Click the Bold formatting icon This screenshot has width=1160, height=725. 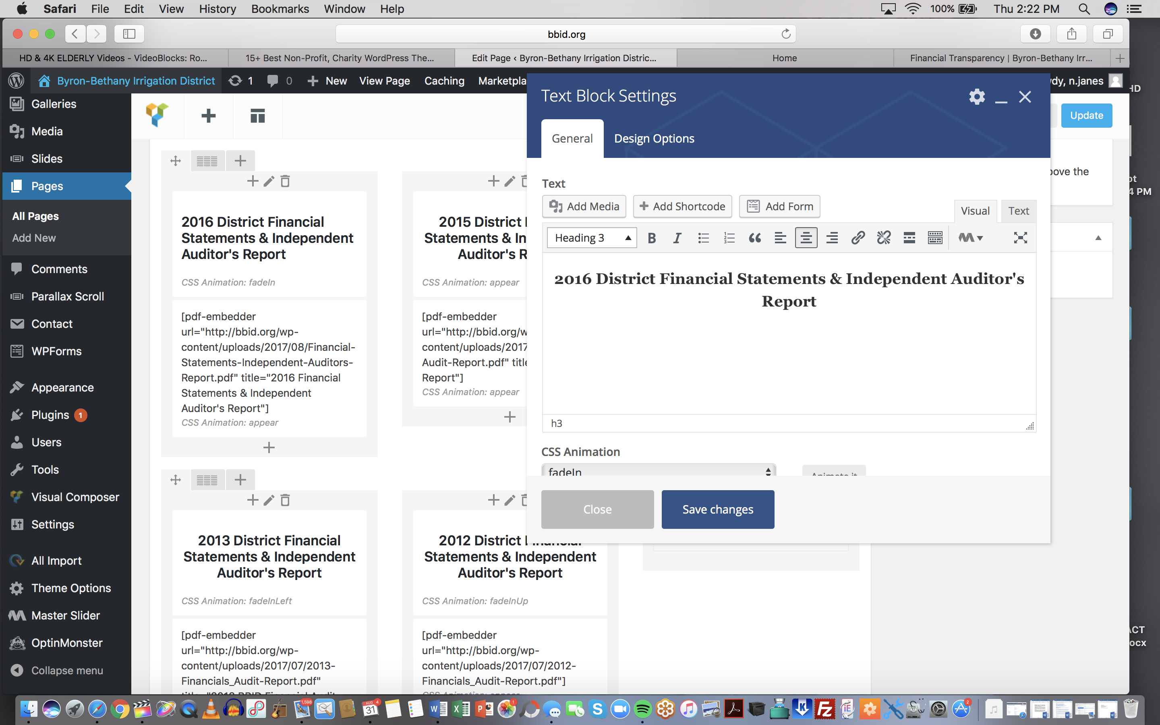click(651, 238)
